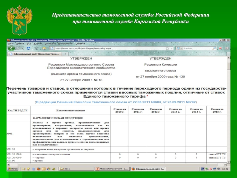Open the Закладки menu
The image size is (237, 178).
pyautogui.click(x=50, y=44)
